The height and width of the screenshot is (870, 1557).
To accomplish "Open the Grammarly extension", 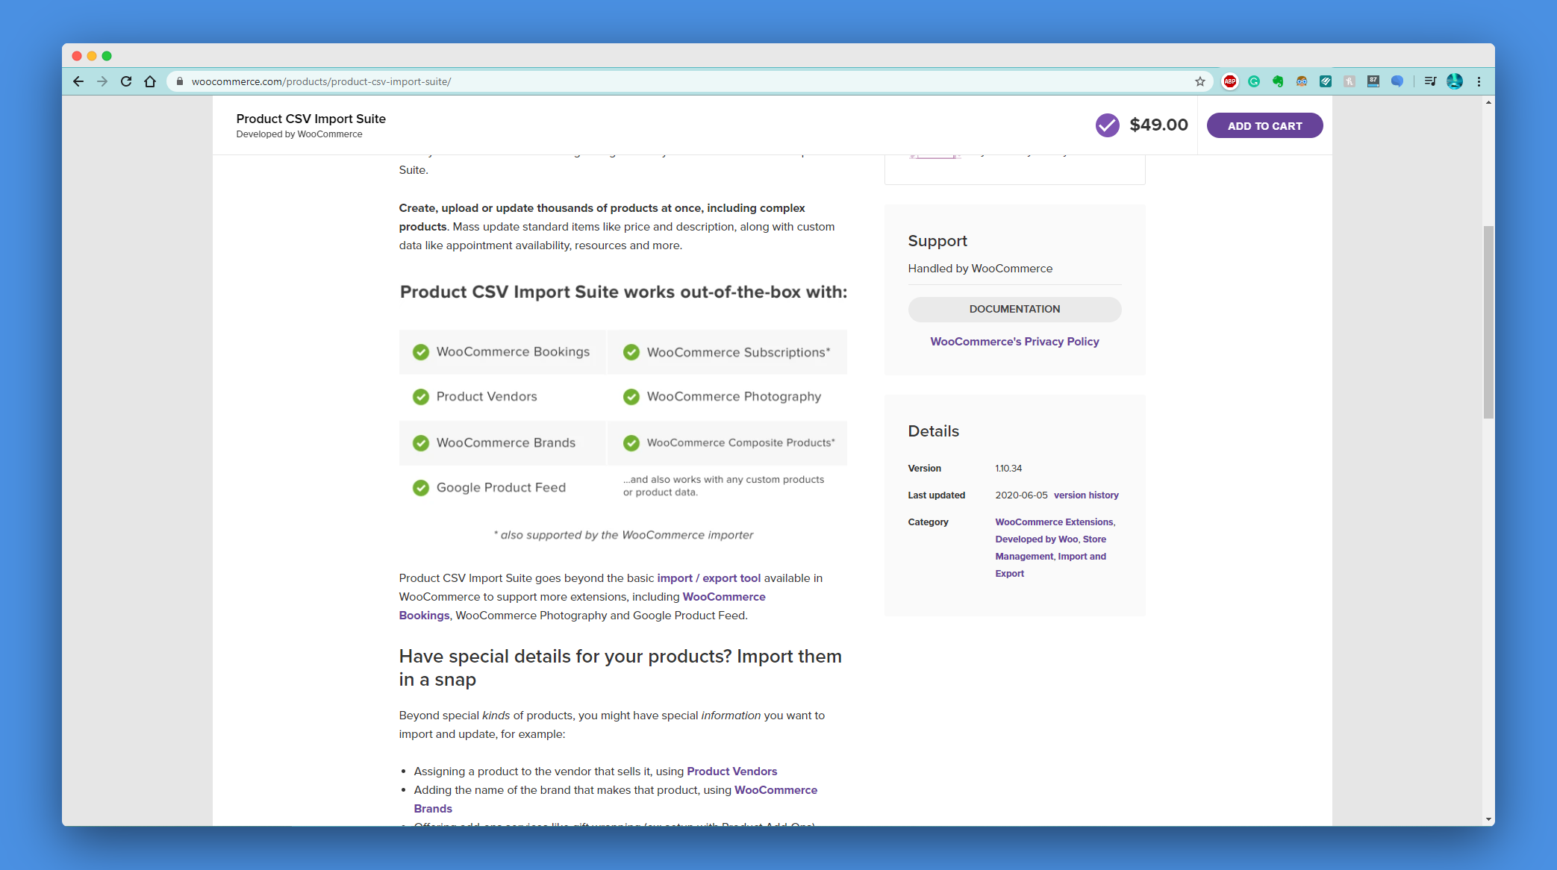I will tap(1254, 81).
